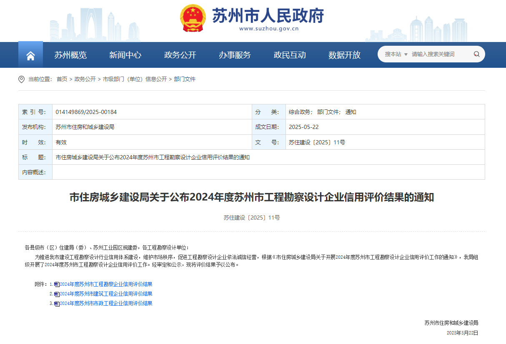Click the magnifier search icon
The height and width of the screenshot is (344, 506).
click(476, 54)
